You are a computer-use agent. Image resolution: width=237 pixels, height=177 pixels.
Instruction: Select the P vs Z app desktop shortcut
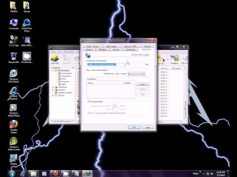tap(14, 41)
